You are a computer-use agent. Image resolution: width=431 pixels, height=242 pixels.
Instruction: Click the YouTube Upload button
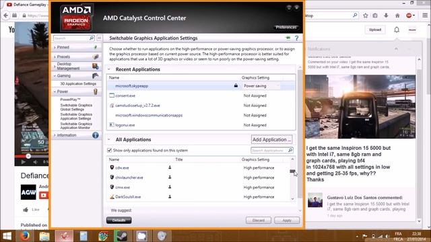[x=375, y=30]
